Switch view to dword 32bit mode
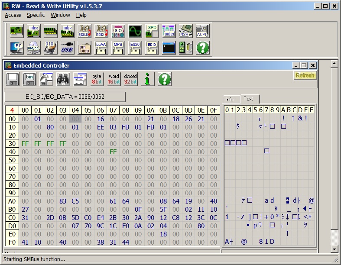 point(130,79)
